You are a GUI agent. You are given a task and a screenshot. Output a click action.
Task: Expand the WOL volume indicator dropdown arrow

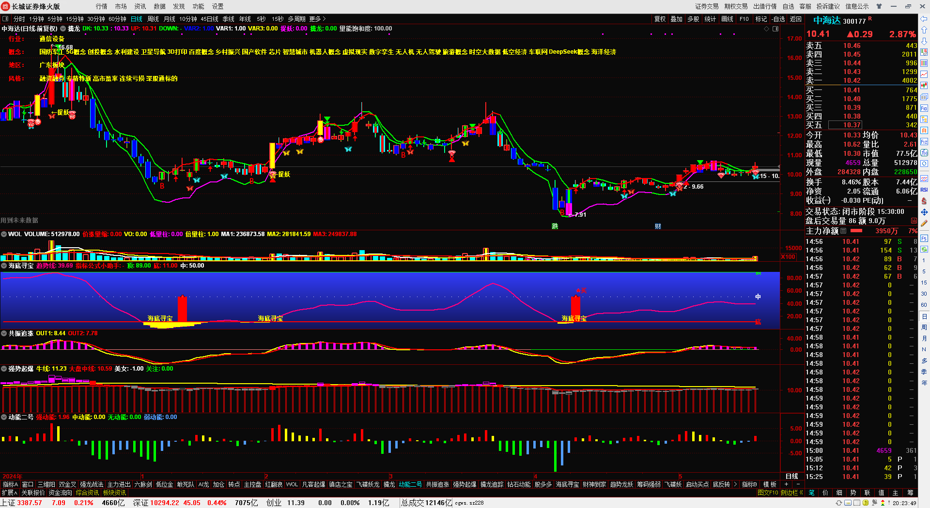click(4, 234)
